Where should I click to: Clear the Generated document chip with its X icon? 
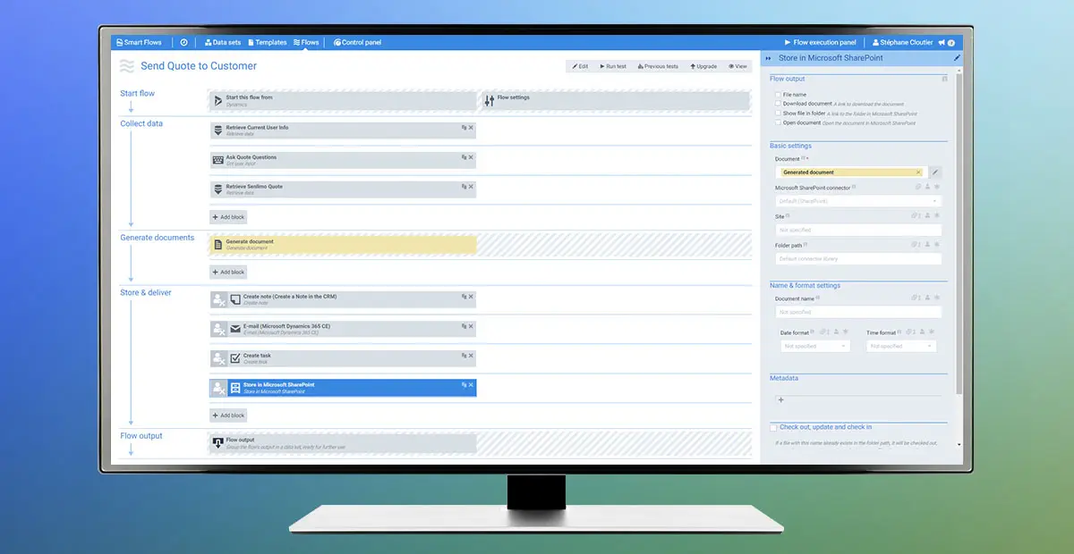pyautogui.click(x=917, y=172)
